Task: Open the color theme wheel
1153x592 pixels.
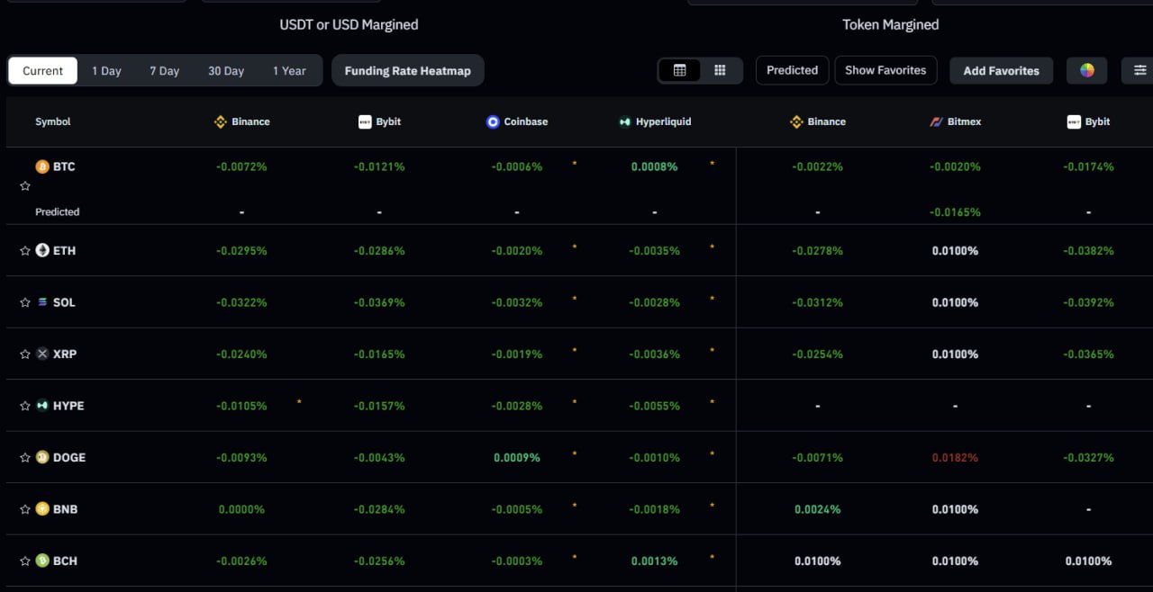Action: point(1087,70)
